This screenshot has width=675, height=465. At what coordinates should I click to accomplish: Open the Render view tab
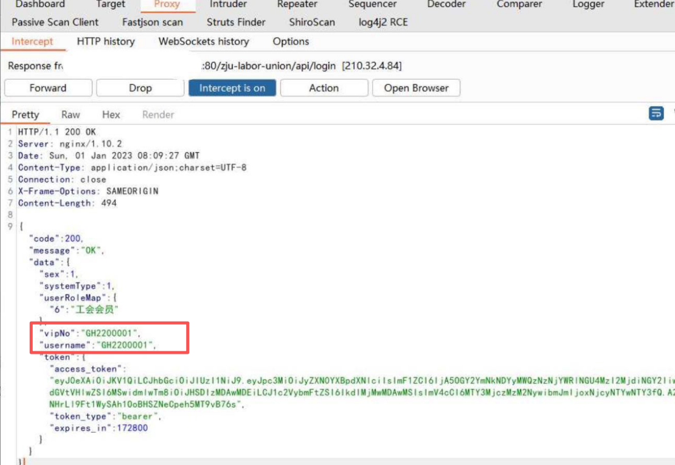click(158, 115)
